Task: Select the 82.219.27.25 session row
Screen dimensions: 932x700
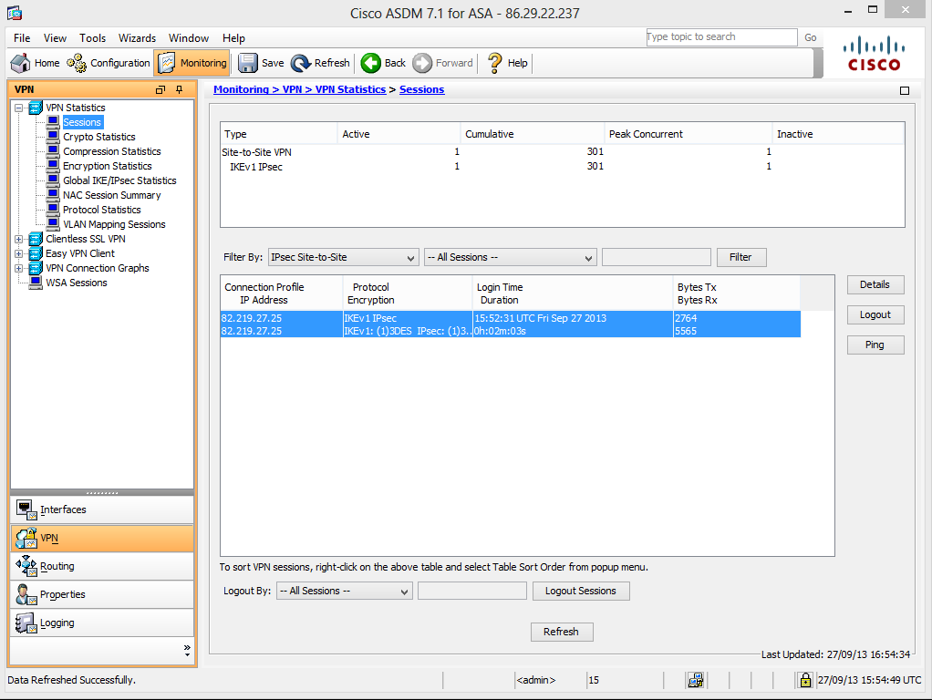Action: pyautogui.click(x=511, y=324)
